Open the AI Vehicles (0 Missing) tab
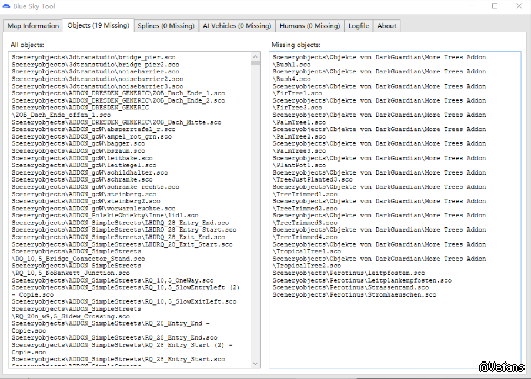The height and width of the screenshot is (379, 531). [237, 26]
